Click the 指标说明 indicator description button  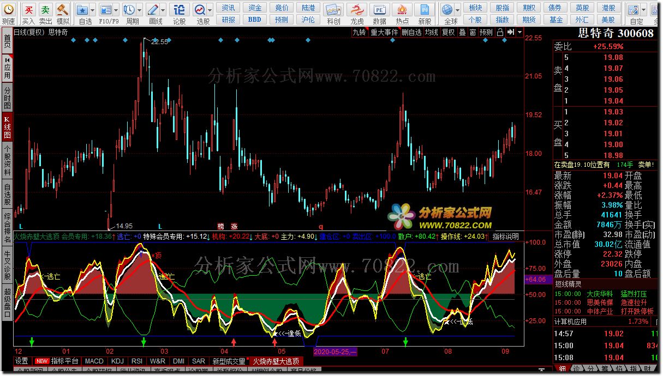click(x=506, y=236)
